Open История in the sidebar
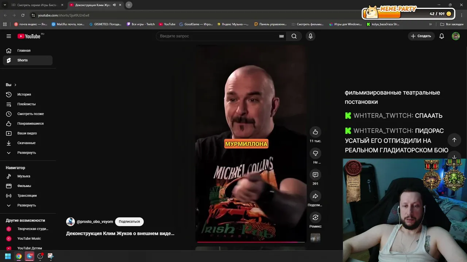The height and width of the screenshot is (262, 467). [28, 94]
